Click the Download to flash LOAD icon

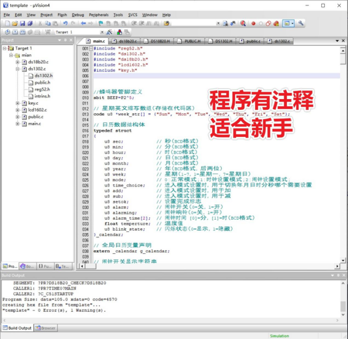(x=48, y=32)
